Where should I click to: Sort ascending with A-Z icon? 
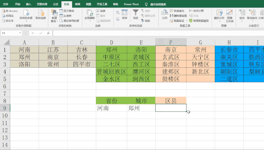coord(118,12)
